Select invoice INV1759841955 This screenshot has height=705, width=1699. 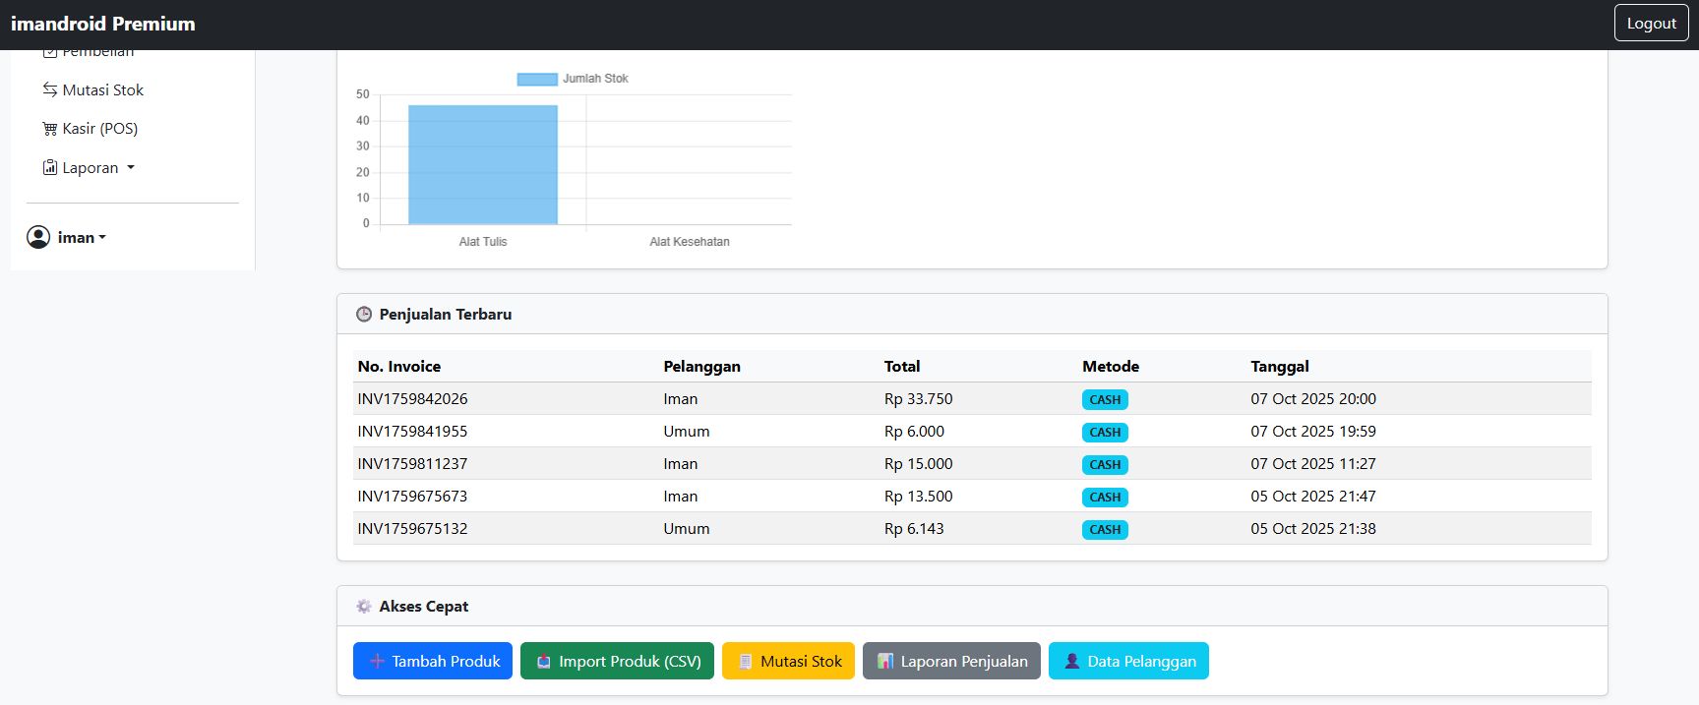tap(413, 432)
